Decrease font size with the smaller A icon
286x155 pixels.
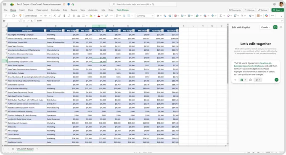tap(59, 16)
